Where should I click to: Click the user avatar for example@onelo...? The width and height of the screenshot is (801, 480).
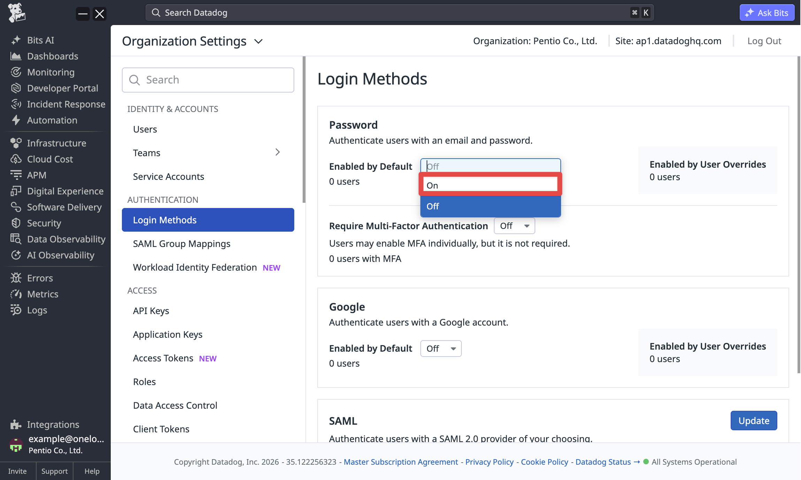pyautogui.click(x=16, y=445)
